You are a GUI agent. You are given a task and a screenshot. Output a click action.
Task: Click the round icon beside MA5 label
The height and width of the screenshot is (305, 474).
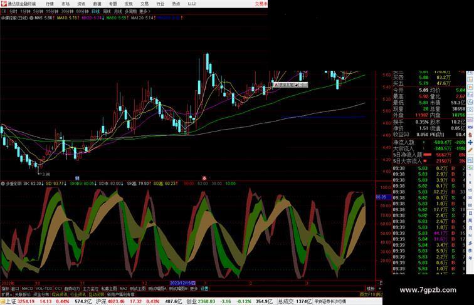pos(31,18)
